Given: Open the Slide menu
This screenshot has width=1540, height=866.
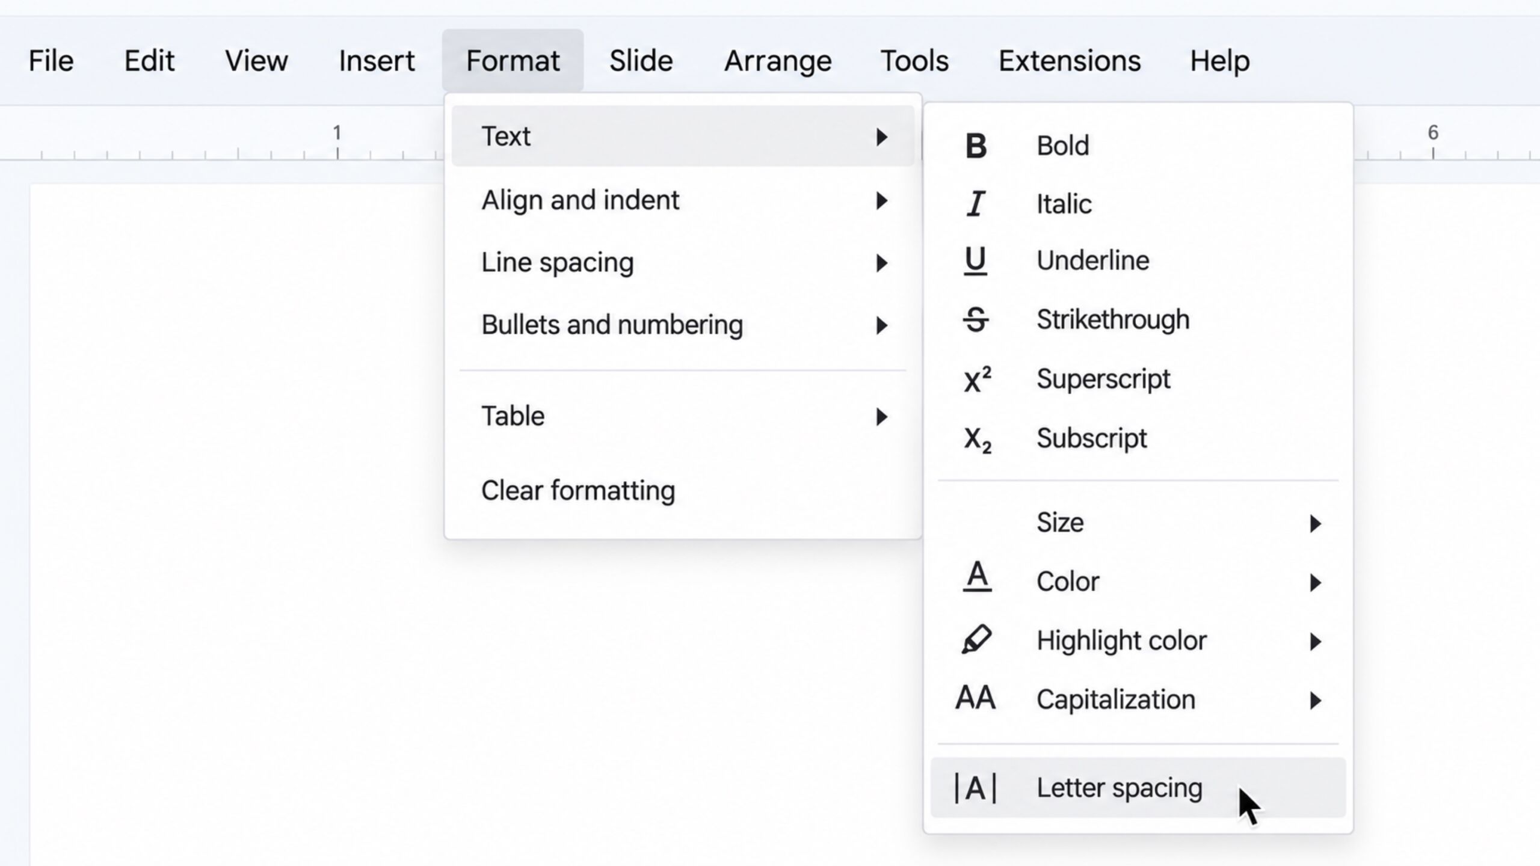Looking at the screenshot, I should [641, 61].
